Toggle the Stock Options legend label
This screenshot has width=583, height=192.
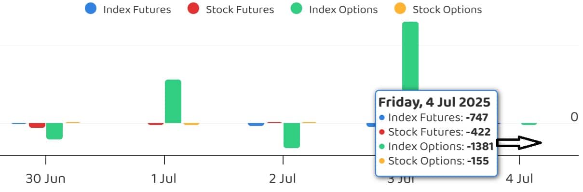[x=447, y=9]
